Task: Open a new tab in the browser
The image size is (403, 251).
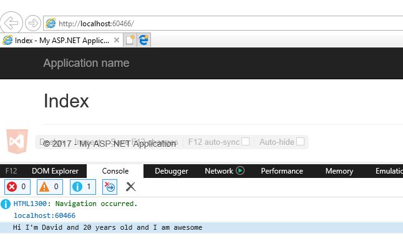Action: pyautogui.click(x=130, y=40)
